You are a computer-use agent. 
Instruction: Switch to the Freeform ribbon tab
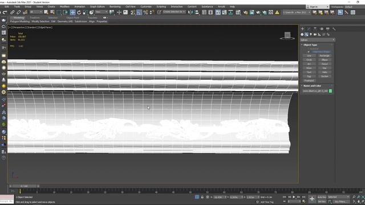[x=35, y=18]
